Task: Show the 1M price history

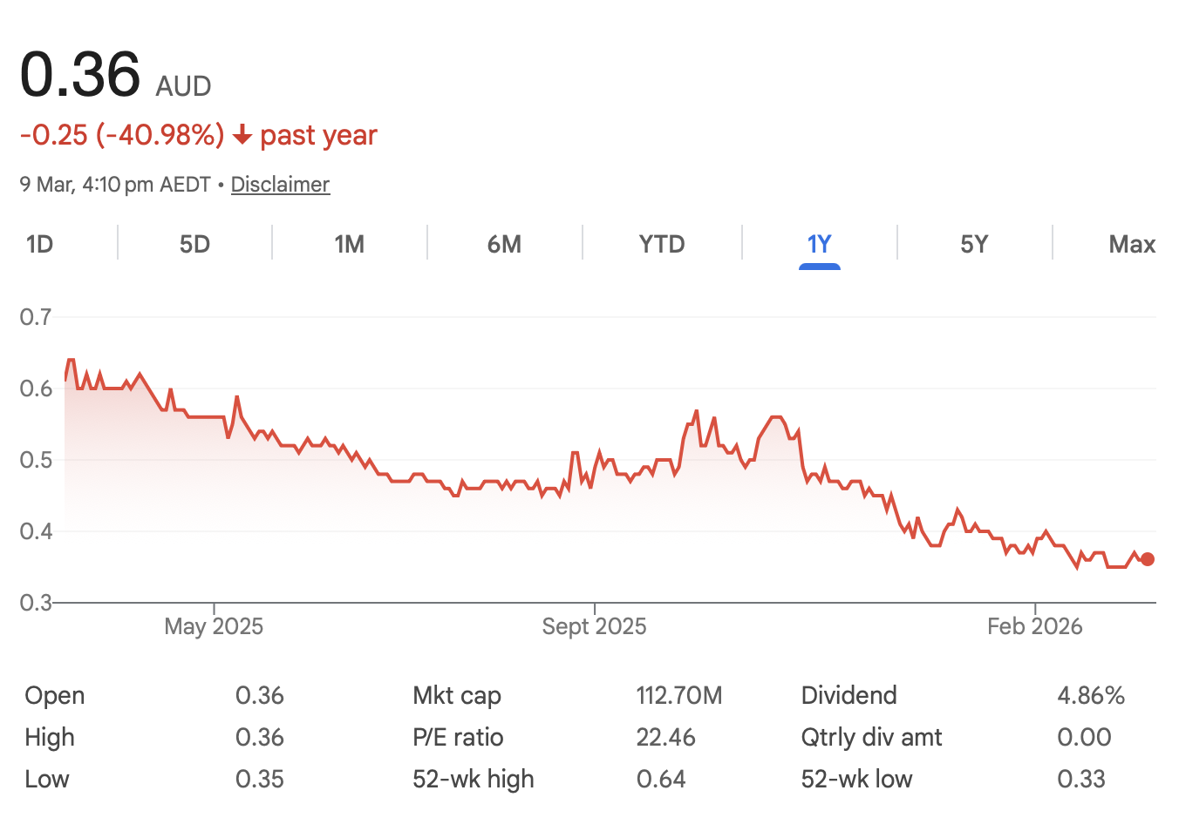Action: pos(349,244)
